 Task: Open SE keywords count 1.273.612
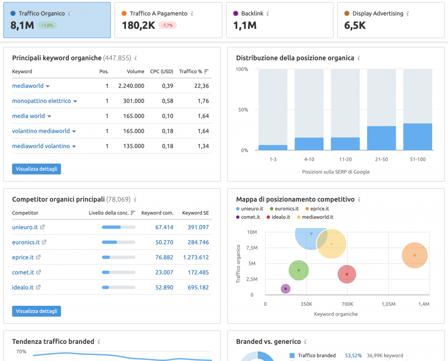tap(196, 257)
